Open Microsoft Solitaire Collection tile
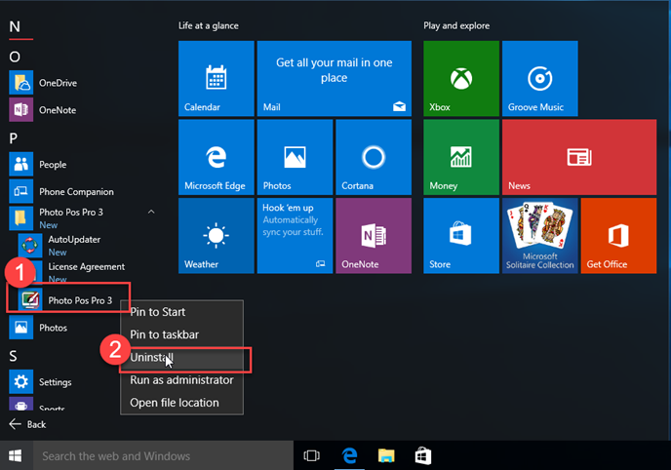 point(540,236)
